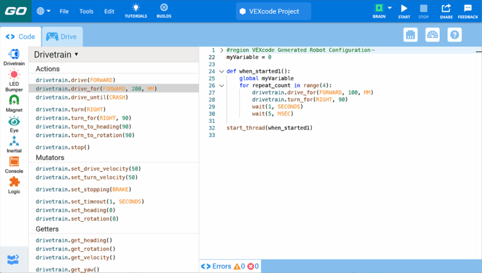Image resolution: width=482 pixels, height=273 pixels.
Task: Open the Edit menu
Action: tap(109, 11)
